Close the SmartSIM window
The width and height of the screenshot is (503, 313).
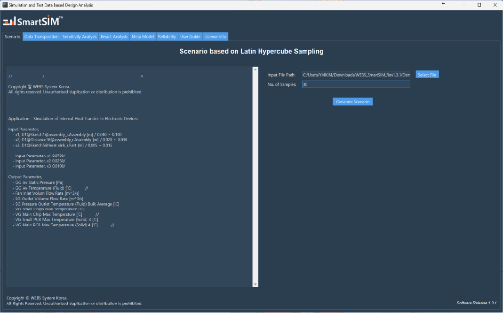coord(495,5)
